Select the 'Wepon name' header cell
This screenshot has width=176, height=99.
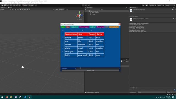point(71,34)
